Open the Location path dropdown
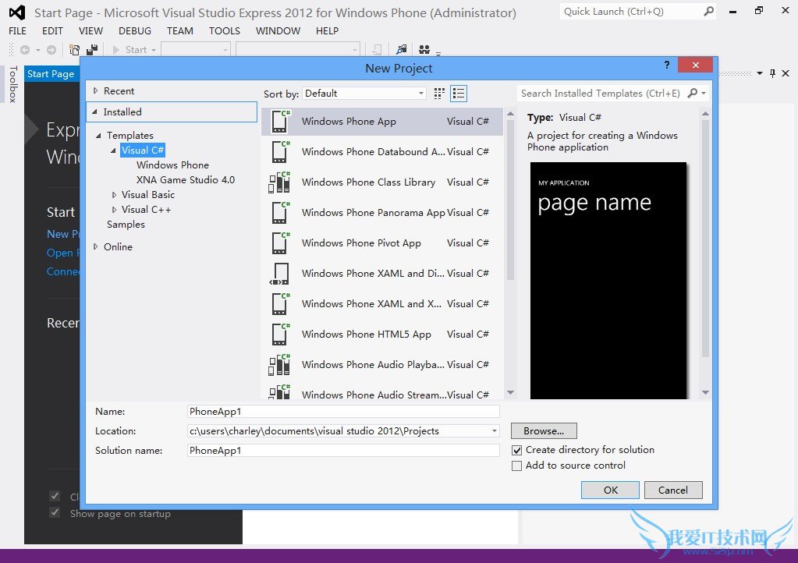This screenshot has width=798, height=563. [x=494, y=431]
